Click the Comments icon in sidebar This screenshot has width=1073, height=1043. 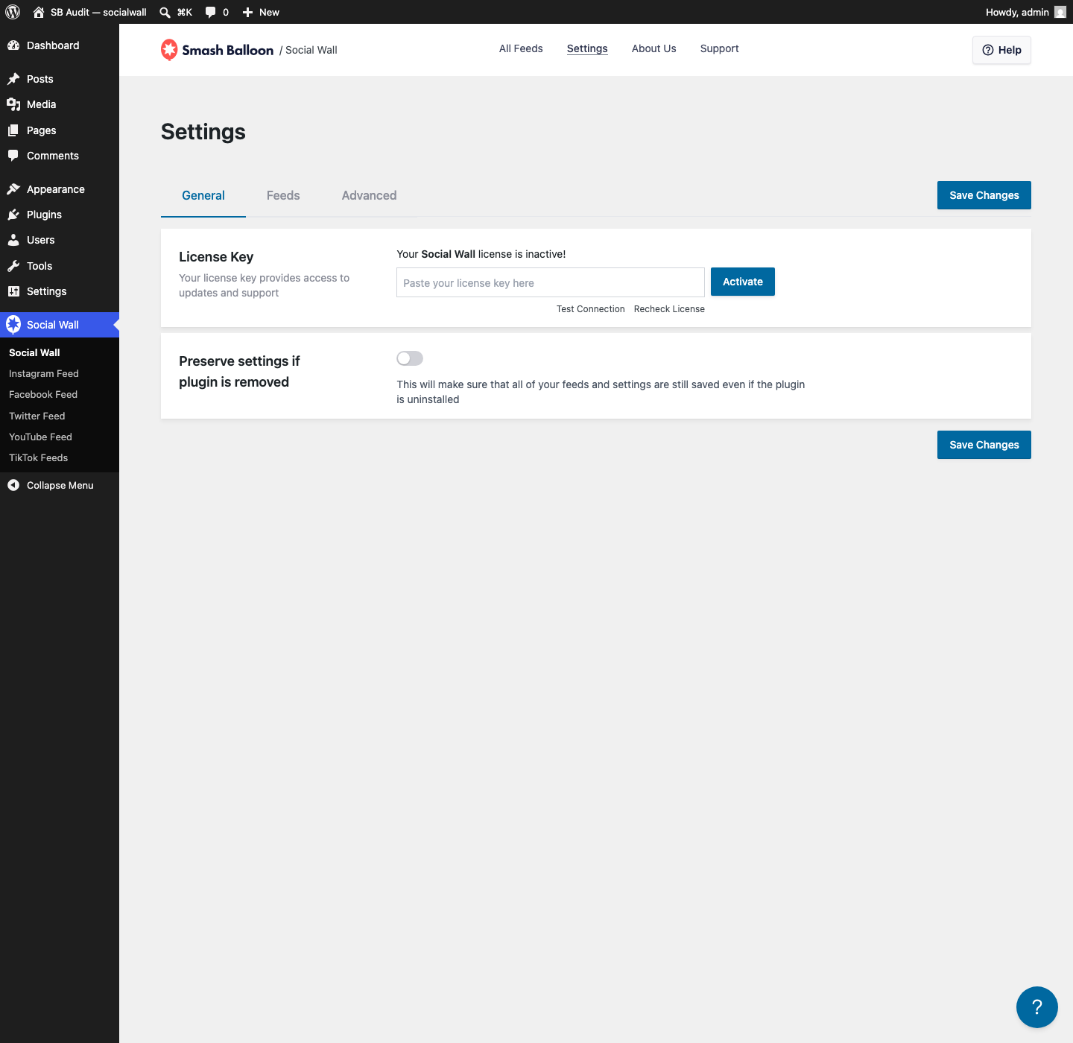(13, 156)
